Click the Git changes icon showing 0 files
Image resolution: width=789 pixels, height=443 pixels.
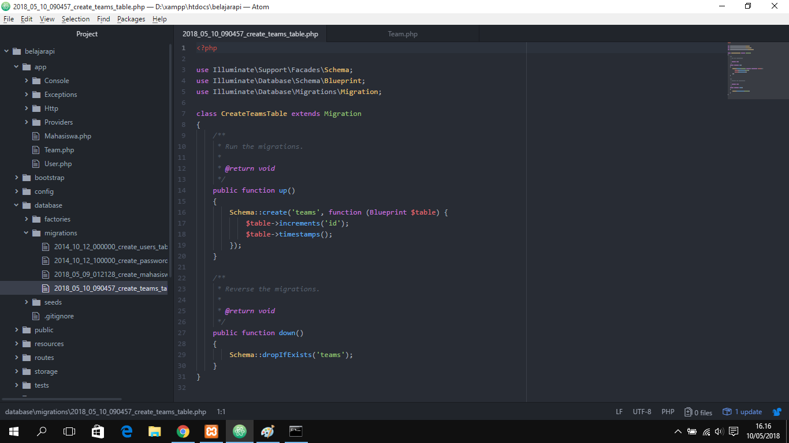[x=698, y=411]
